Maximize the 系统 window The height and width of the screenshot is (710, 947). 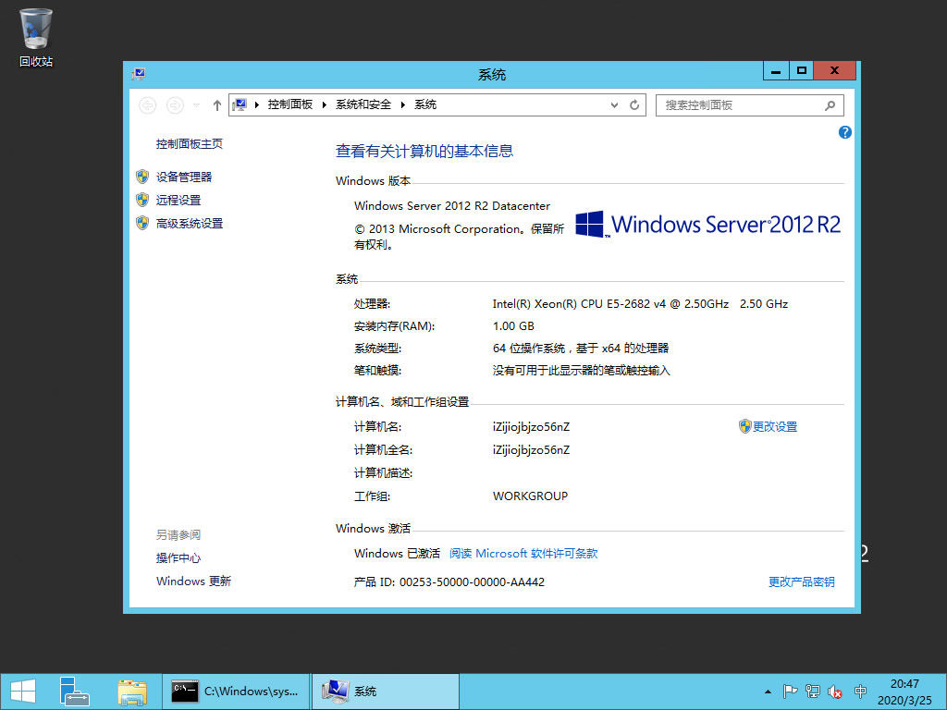pyautogui.click(x=801, y=70)
